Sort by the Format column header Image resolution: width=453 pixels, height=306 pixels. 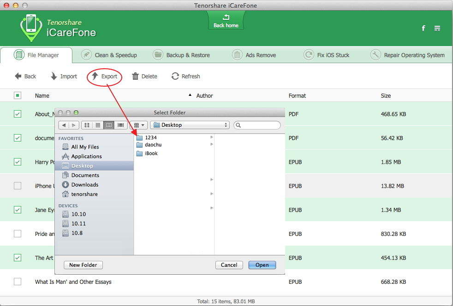coord(297,95)
